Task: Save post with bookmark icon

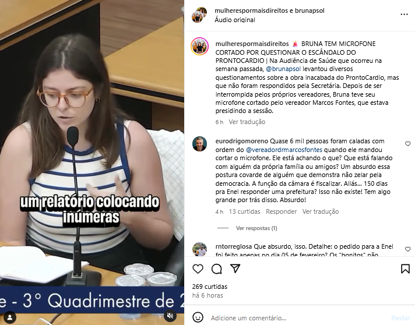Action: click(x=405, y=269)
